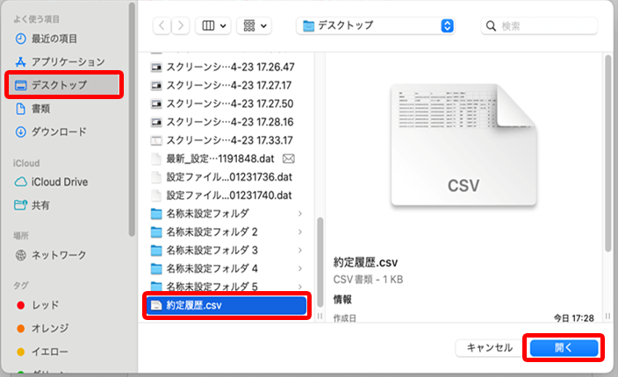Select 最近の項目 in sidebar
618x377 pixels.
click(54, 39)
